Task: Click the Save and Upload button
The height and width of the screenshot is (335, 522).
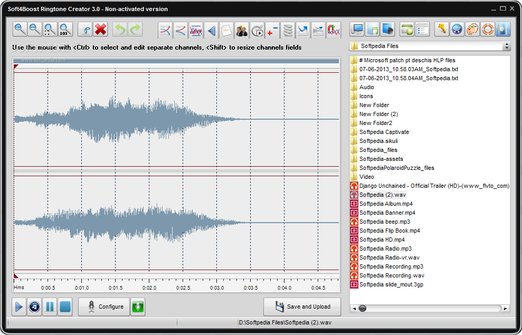Action: [x=302, y=307]
